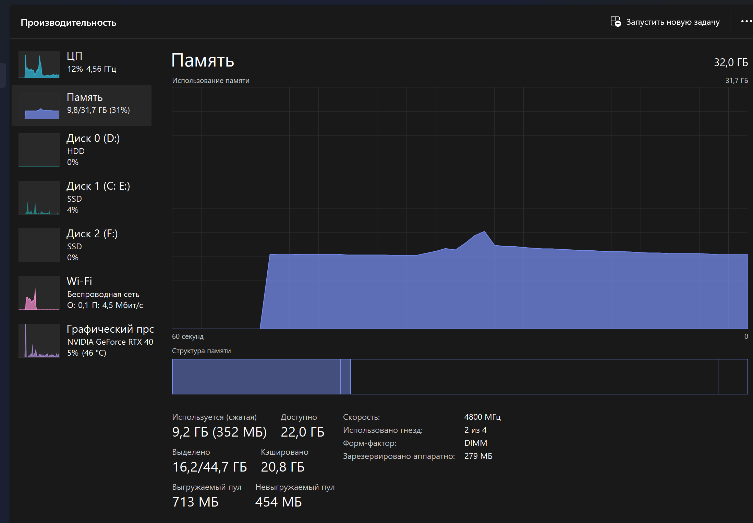Image resolution: width=753 pixels, height=523 pixels.
Task: Click the '60 секунд' time axis label
Action: click(187, 336)
